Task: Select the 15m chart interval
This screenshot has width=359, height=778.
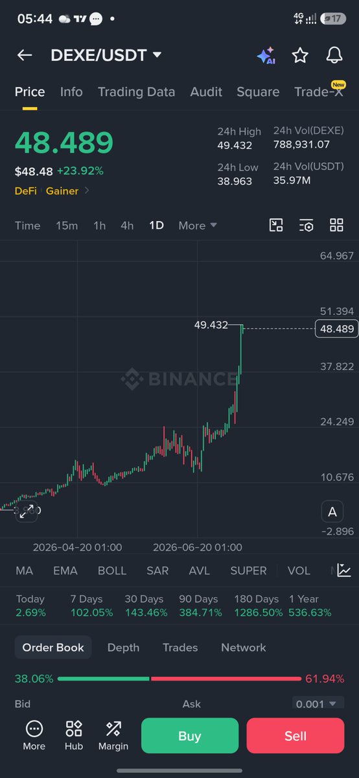Action: [x=67, y=226]
